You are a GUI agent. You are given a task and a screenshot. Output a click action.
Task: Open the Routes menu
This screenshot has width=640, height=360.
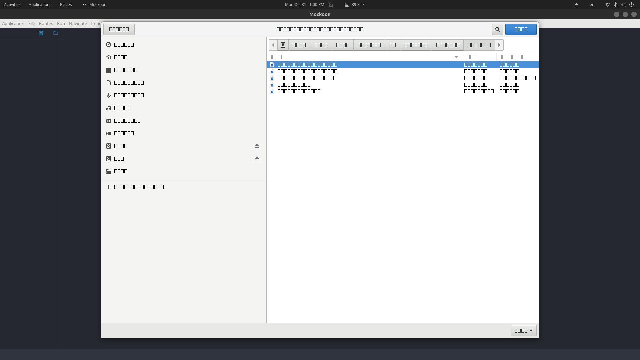click(x=46, y=23)
